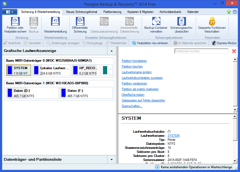
Task: Click Dateisystem auf Fehler überprüfen link
Action: [143, 100]
